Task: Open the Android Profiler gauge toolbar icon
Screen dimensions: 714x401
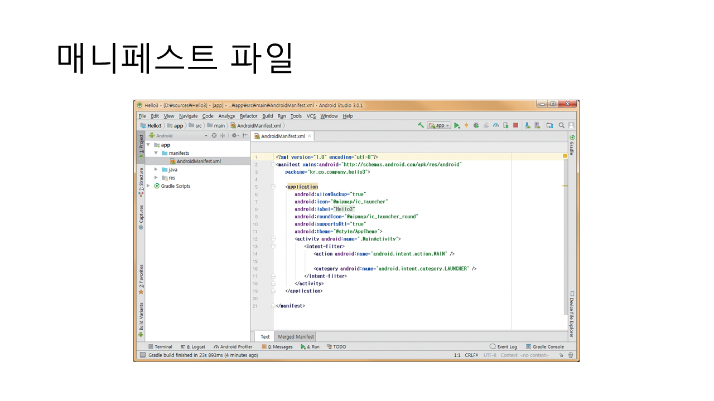Action: click(x=495, y=126)
